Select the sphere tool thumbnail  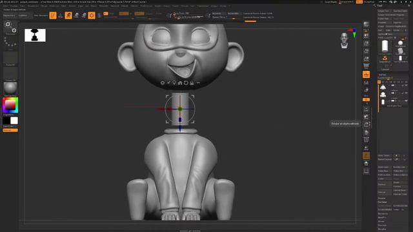[400, 43]
